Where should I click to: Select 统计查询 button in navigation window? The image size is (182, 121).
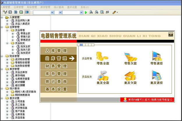(x=59, y=81)
